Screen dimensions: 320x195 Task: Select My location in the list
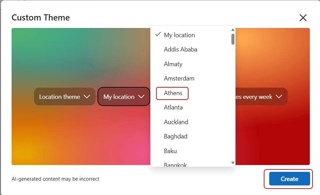179,35
